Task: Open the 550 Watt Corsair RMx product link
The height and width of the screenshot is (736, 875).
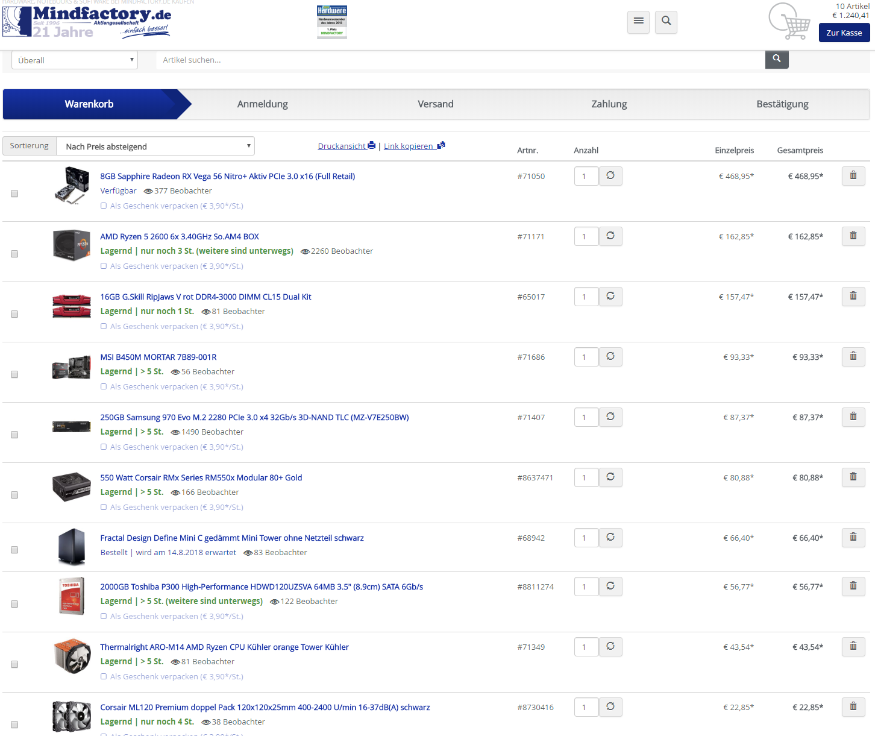Action: [201, 477]
